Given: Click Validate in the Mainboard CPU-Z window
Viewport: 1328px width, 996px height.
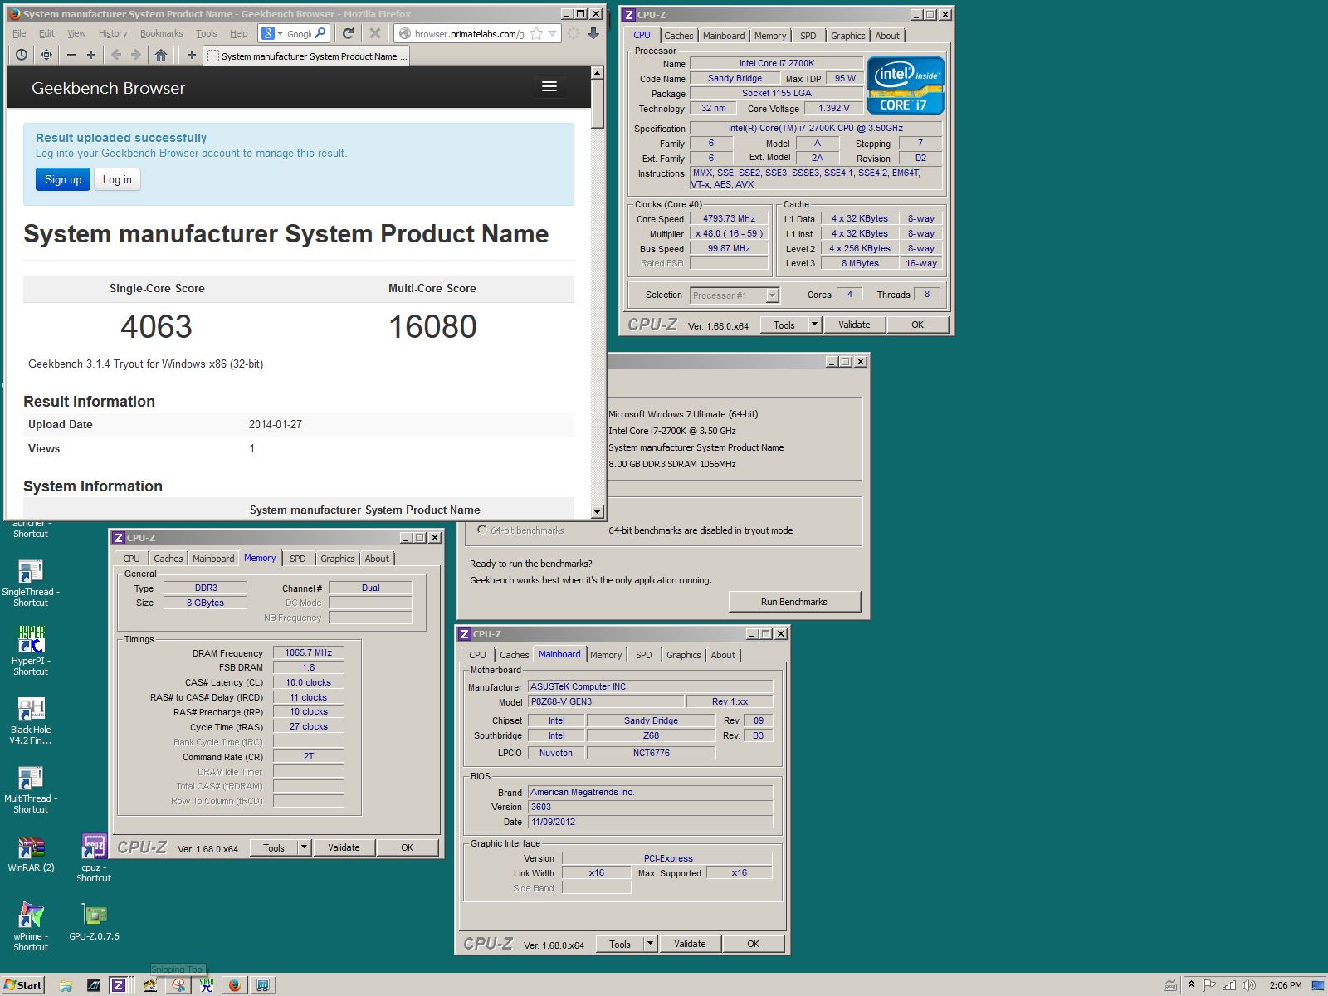Looking at the screenshot, I should 690,944.
